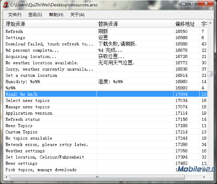Click replacement text '无可用天气位置.'
This screenshot has height=184, width=217.
pos(116,63)
